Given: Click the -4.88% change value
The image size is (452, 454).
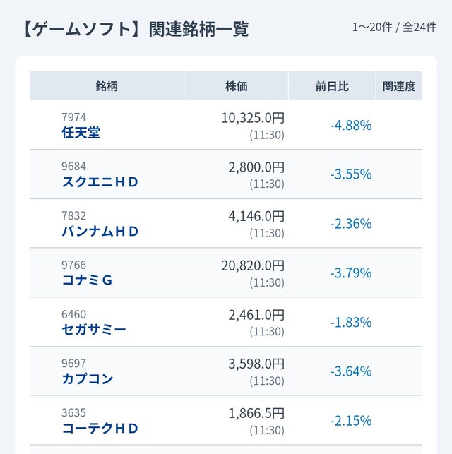Looking at the screenshot, I should tap(350, 126).
